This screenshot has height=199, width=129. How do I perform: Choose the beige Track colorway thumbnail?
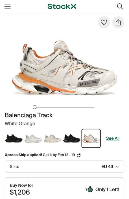pyautogui.click(x=53, y=138)
